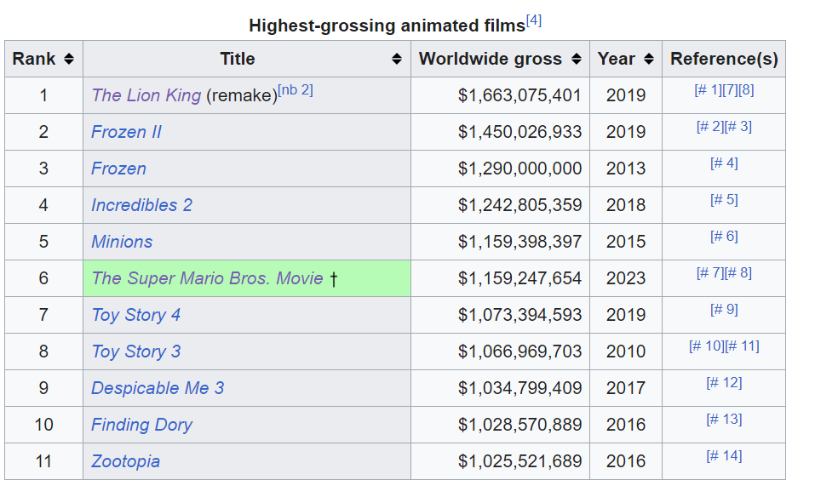The width and height of the screenshot is (838, 480).
Task: Follow reference [# 9] for Toy Story 4
Action: coord(724,309)
